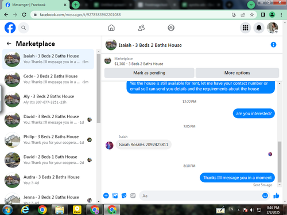Open the Groups icon in top navigation
The width and height of the screenshot is (287, 215).
tap(171, 28)
